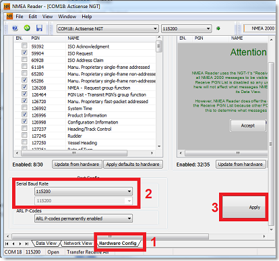
Task: Switch to the Data View tab
Action: click(x=46, y=243)
